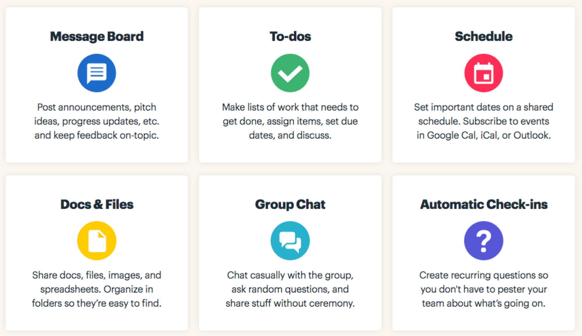Click the blue Message Board icon
This screenshot has width=582, height=336.
click(97, 73)
